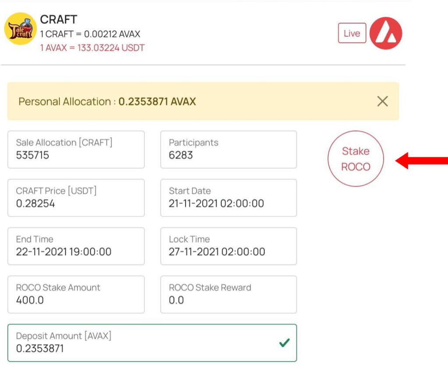Select the Lock Time field
The width and height of the screenshot is (448, 366).
[228, 246]
